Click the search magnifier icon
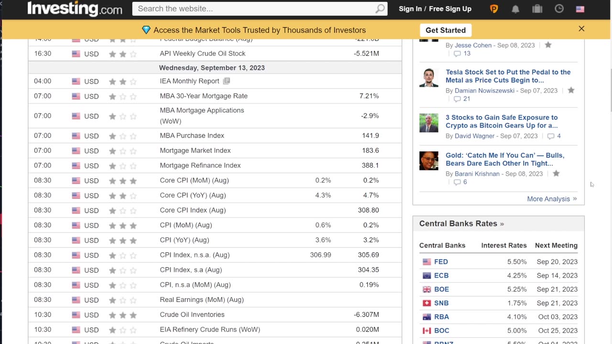This screenshot has width=612, height=344. pyautogui.click(x=380, y=9)
